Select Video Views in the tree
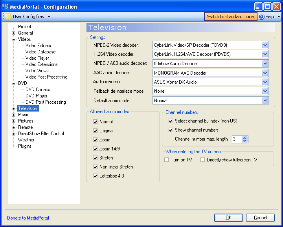 (x=37, y=71)
